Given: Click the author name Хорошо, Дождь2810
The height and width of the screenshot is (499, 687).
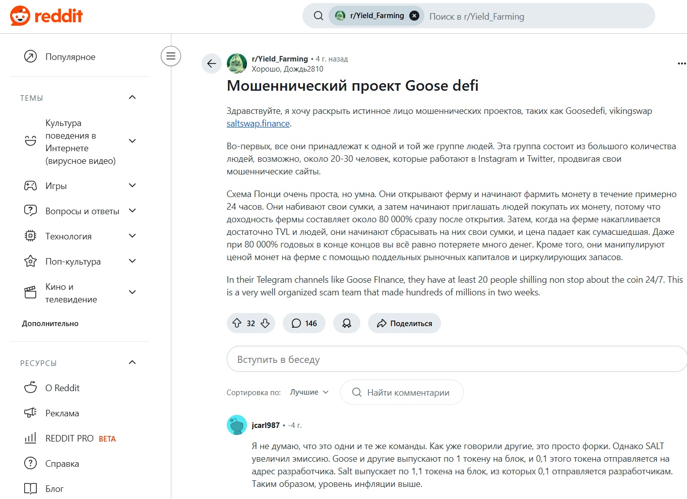Looking at the screenshot, I should tap(287, 69).
